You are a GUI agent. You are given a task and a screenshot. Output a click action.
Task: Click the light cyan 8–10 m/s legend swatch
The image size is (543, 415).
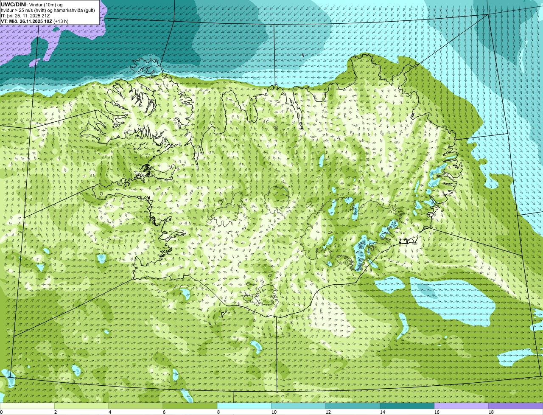pyautogui.click(x=244, y=406)
